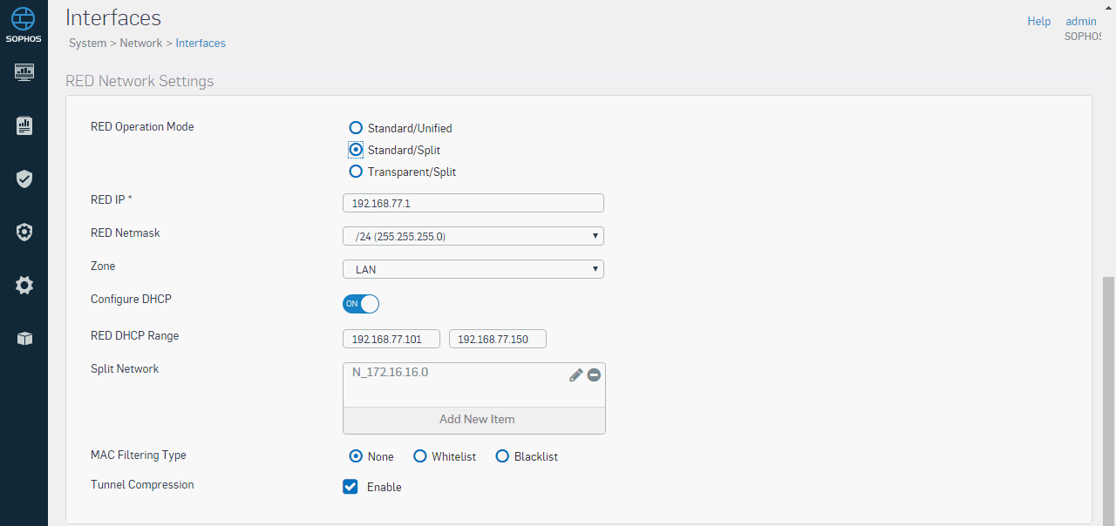
Task: Click the cube objects sidebar icon
Action: (x=24, y=339)
